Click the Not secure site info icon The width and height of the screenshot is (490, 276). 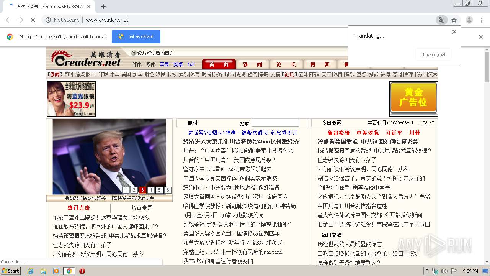[x=48, y=20]
